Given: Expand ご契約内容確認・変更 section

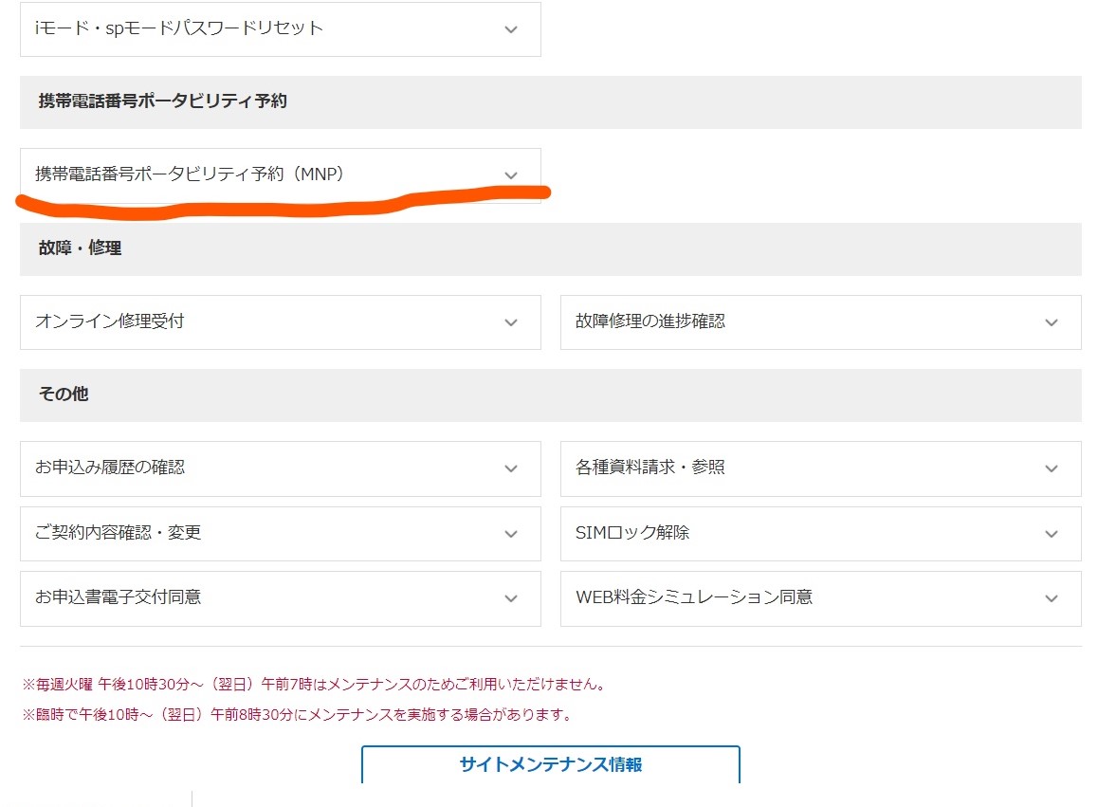Looking at the screenshot, I should (x=281, y=534).
